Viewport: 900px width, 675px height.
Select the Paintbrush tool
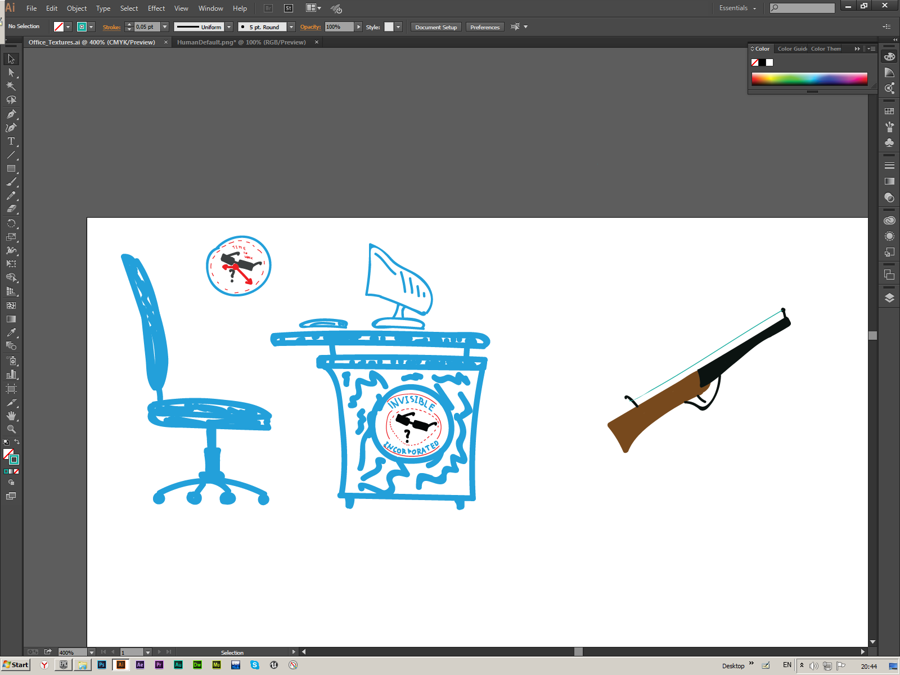[11, 182]
